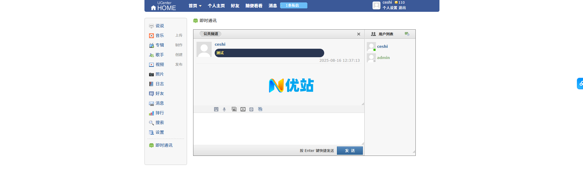
Task: Expand the 首页 dropdown menu
Action: click(x=195, y=6)
